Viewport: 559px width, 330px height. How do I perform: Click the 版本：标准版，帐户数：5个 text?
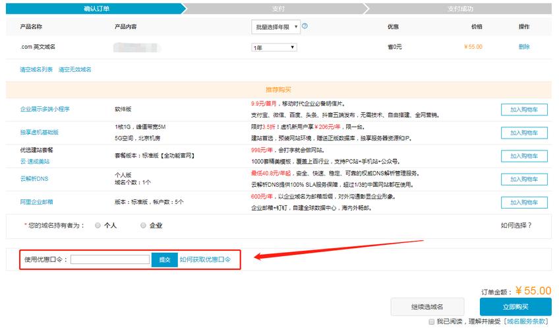click(x=150, y=201)
